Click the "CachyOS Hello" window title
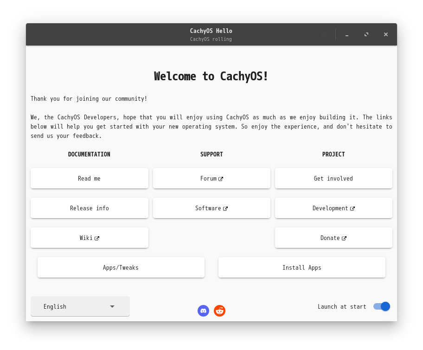 (211, 31)
